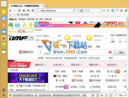Click the back arrow navigation button
This screenshot has height=98, width=129.
(10, 11)
